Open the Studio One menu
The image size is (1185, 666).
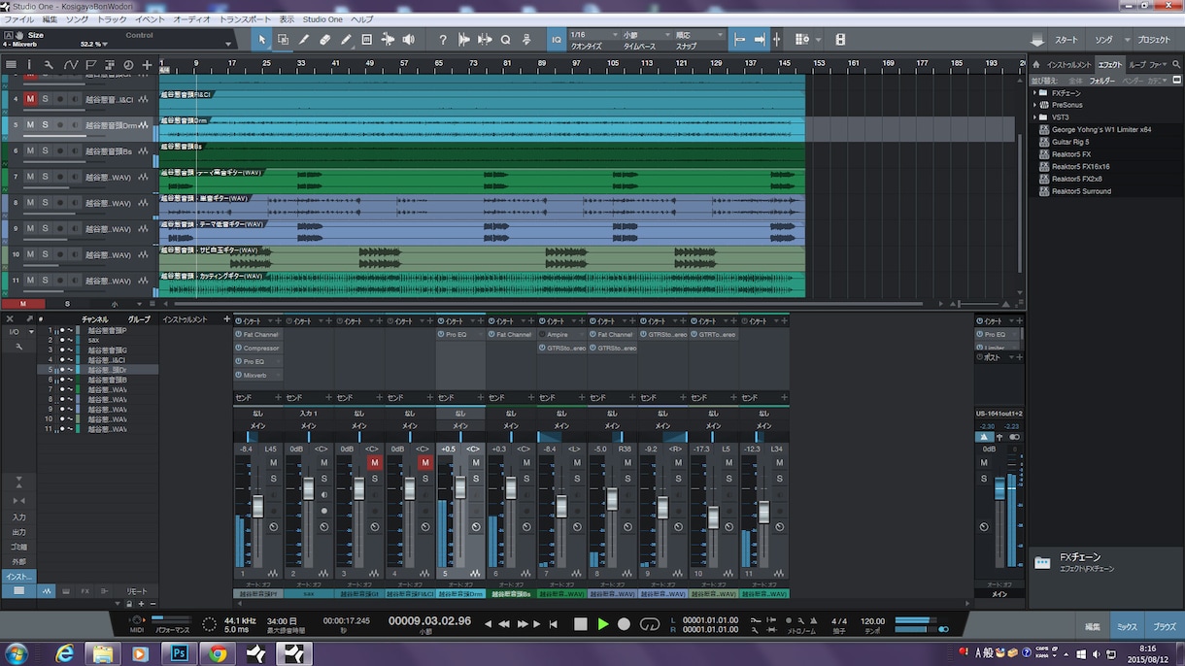[322, 19]
